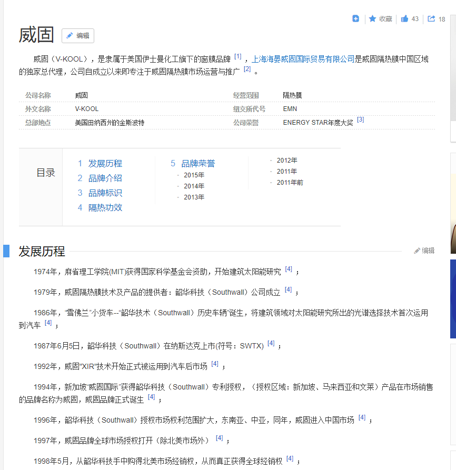Open citation [4] on the 1998年5月 line

[290, 458]
